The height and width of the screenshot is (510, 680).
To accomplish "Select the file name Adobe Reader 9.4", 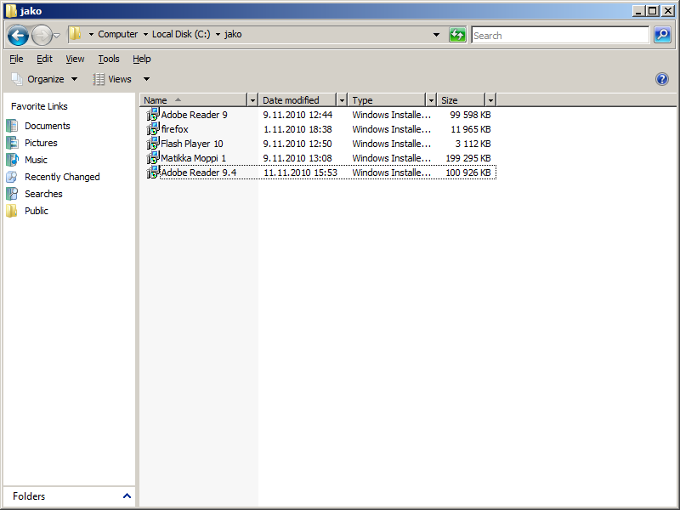I will (199, 173).
